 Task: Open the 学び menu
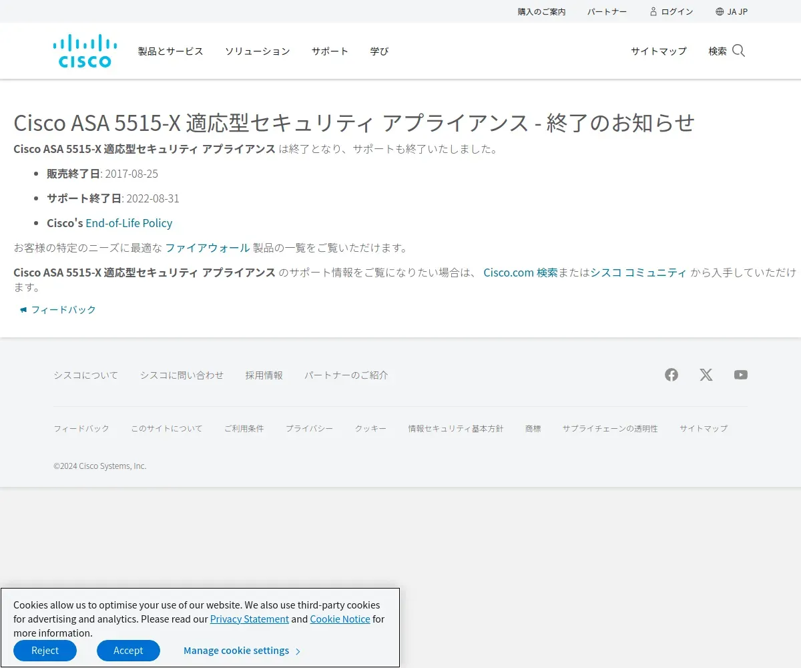(x=379, y=51)
